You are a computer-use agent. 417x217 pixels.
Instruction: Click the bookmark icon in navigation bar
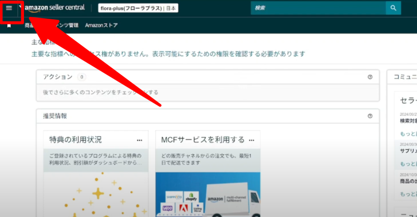[9, 26]
